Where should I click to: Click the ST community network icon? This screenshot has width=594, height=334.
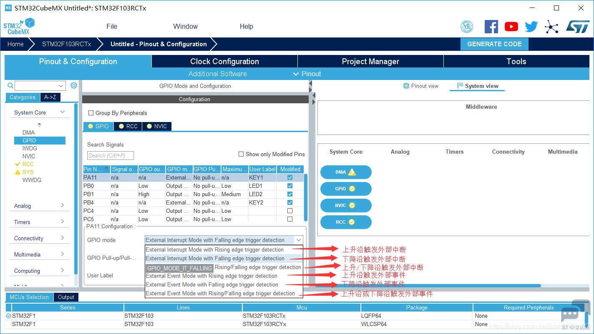(551, 27)
